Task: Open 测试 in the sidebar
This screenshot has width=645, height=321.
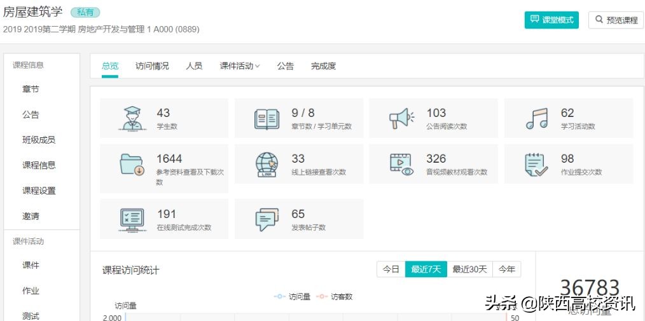Action: point(31,316)
